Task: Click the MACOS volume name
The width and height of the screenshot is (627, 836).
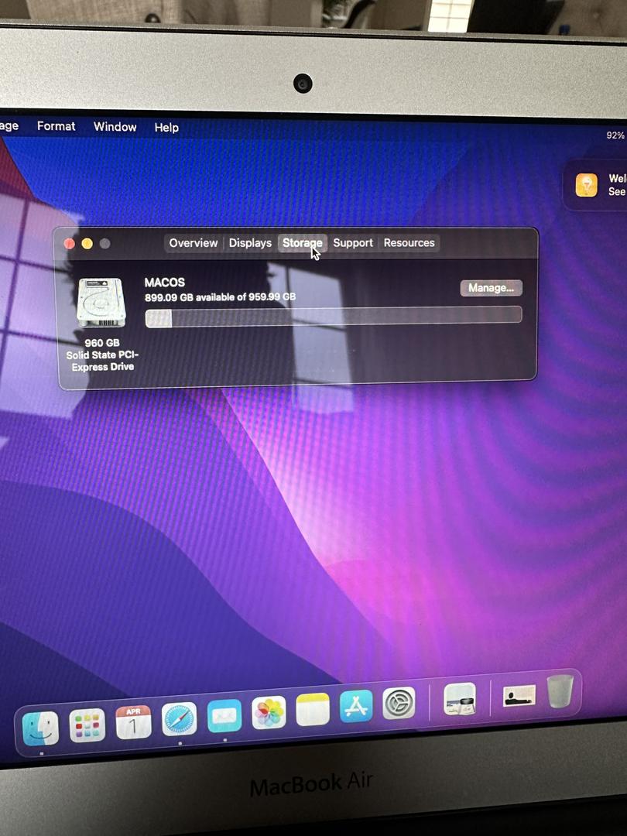Action: pos(165,283)
